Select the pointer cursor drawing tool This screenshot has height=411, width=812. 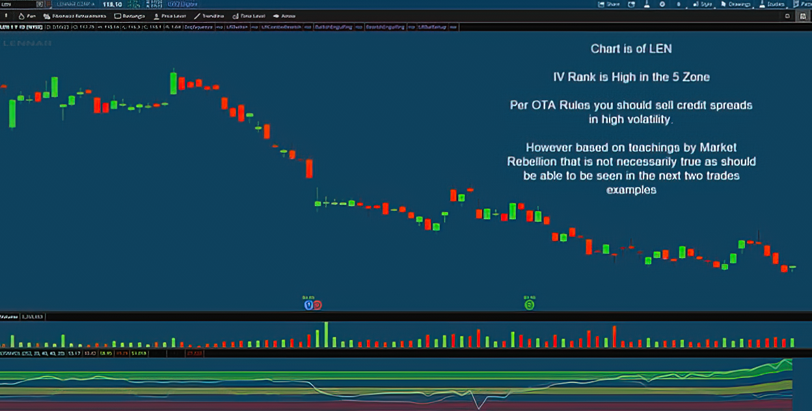click(6, 15)
